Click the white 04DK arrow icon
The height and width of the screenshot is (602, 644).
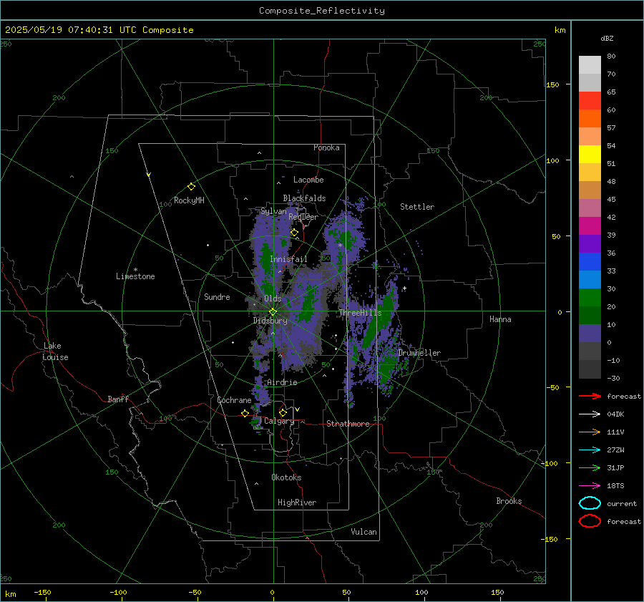pos(590,414)
